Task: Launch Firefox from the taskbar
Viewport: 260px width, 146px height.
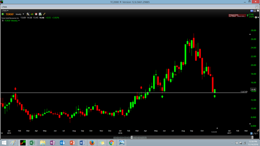Action: tap(92, 143)
